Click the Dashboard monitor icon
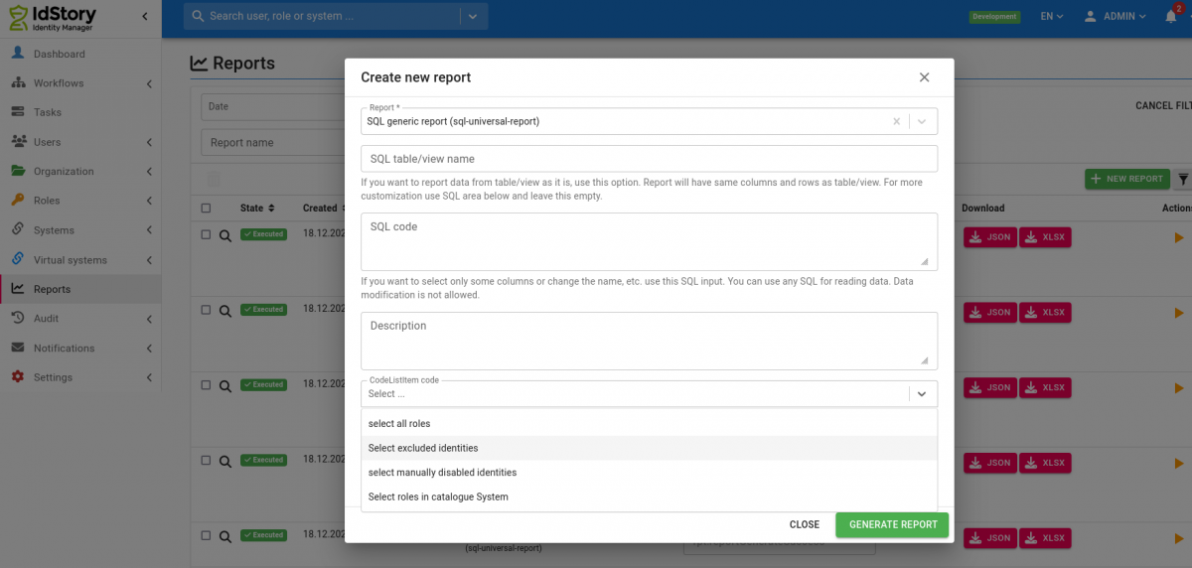The width and height of the screenshot is (1192, 568). [18, 54]
